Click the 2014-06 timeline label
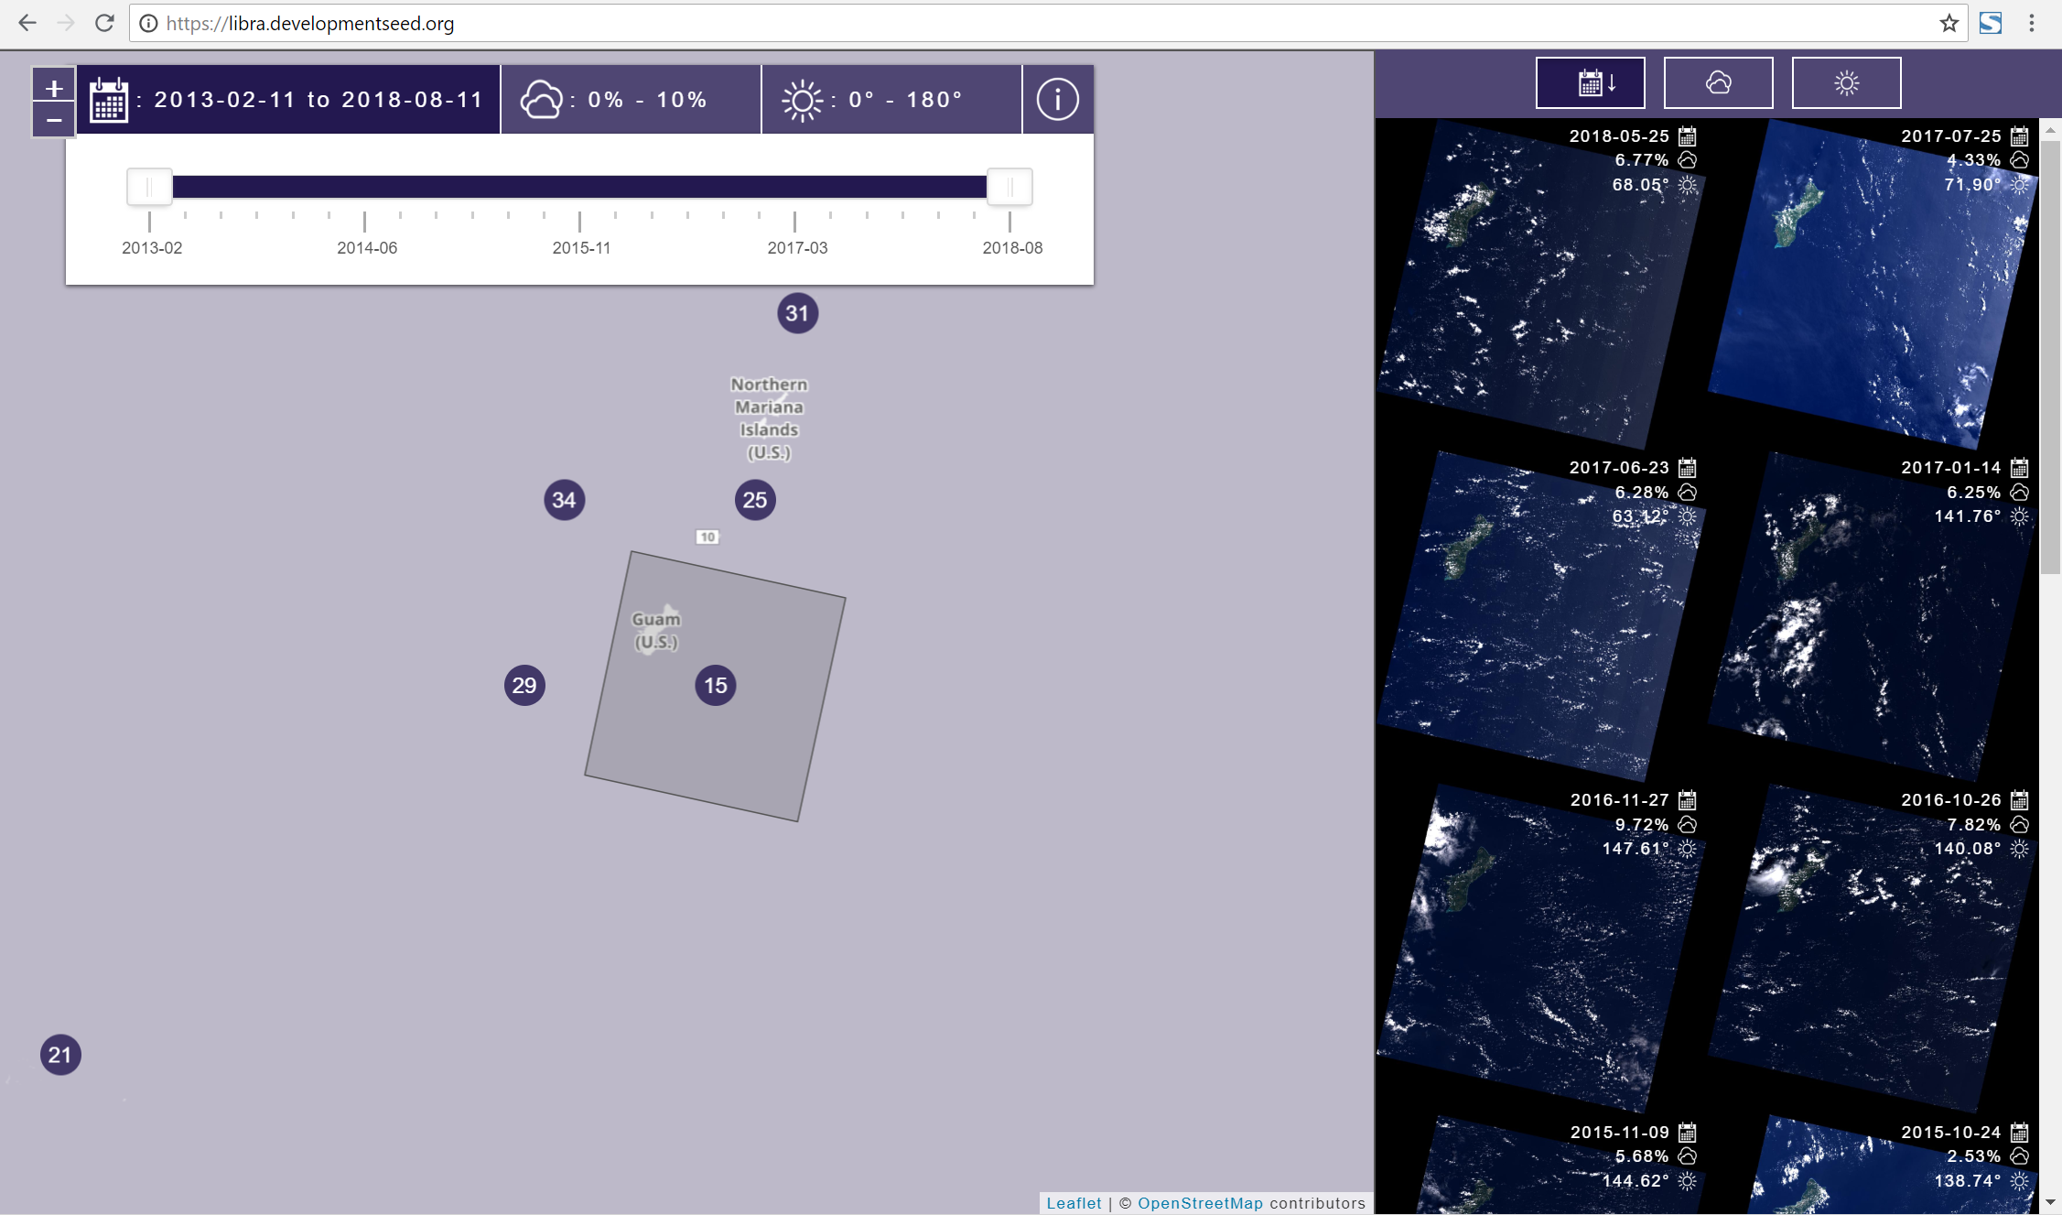Image resolution: width=2062 pixels, height=1215 pixels. tap(367, 248)
